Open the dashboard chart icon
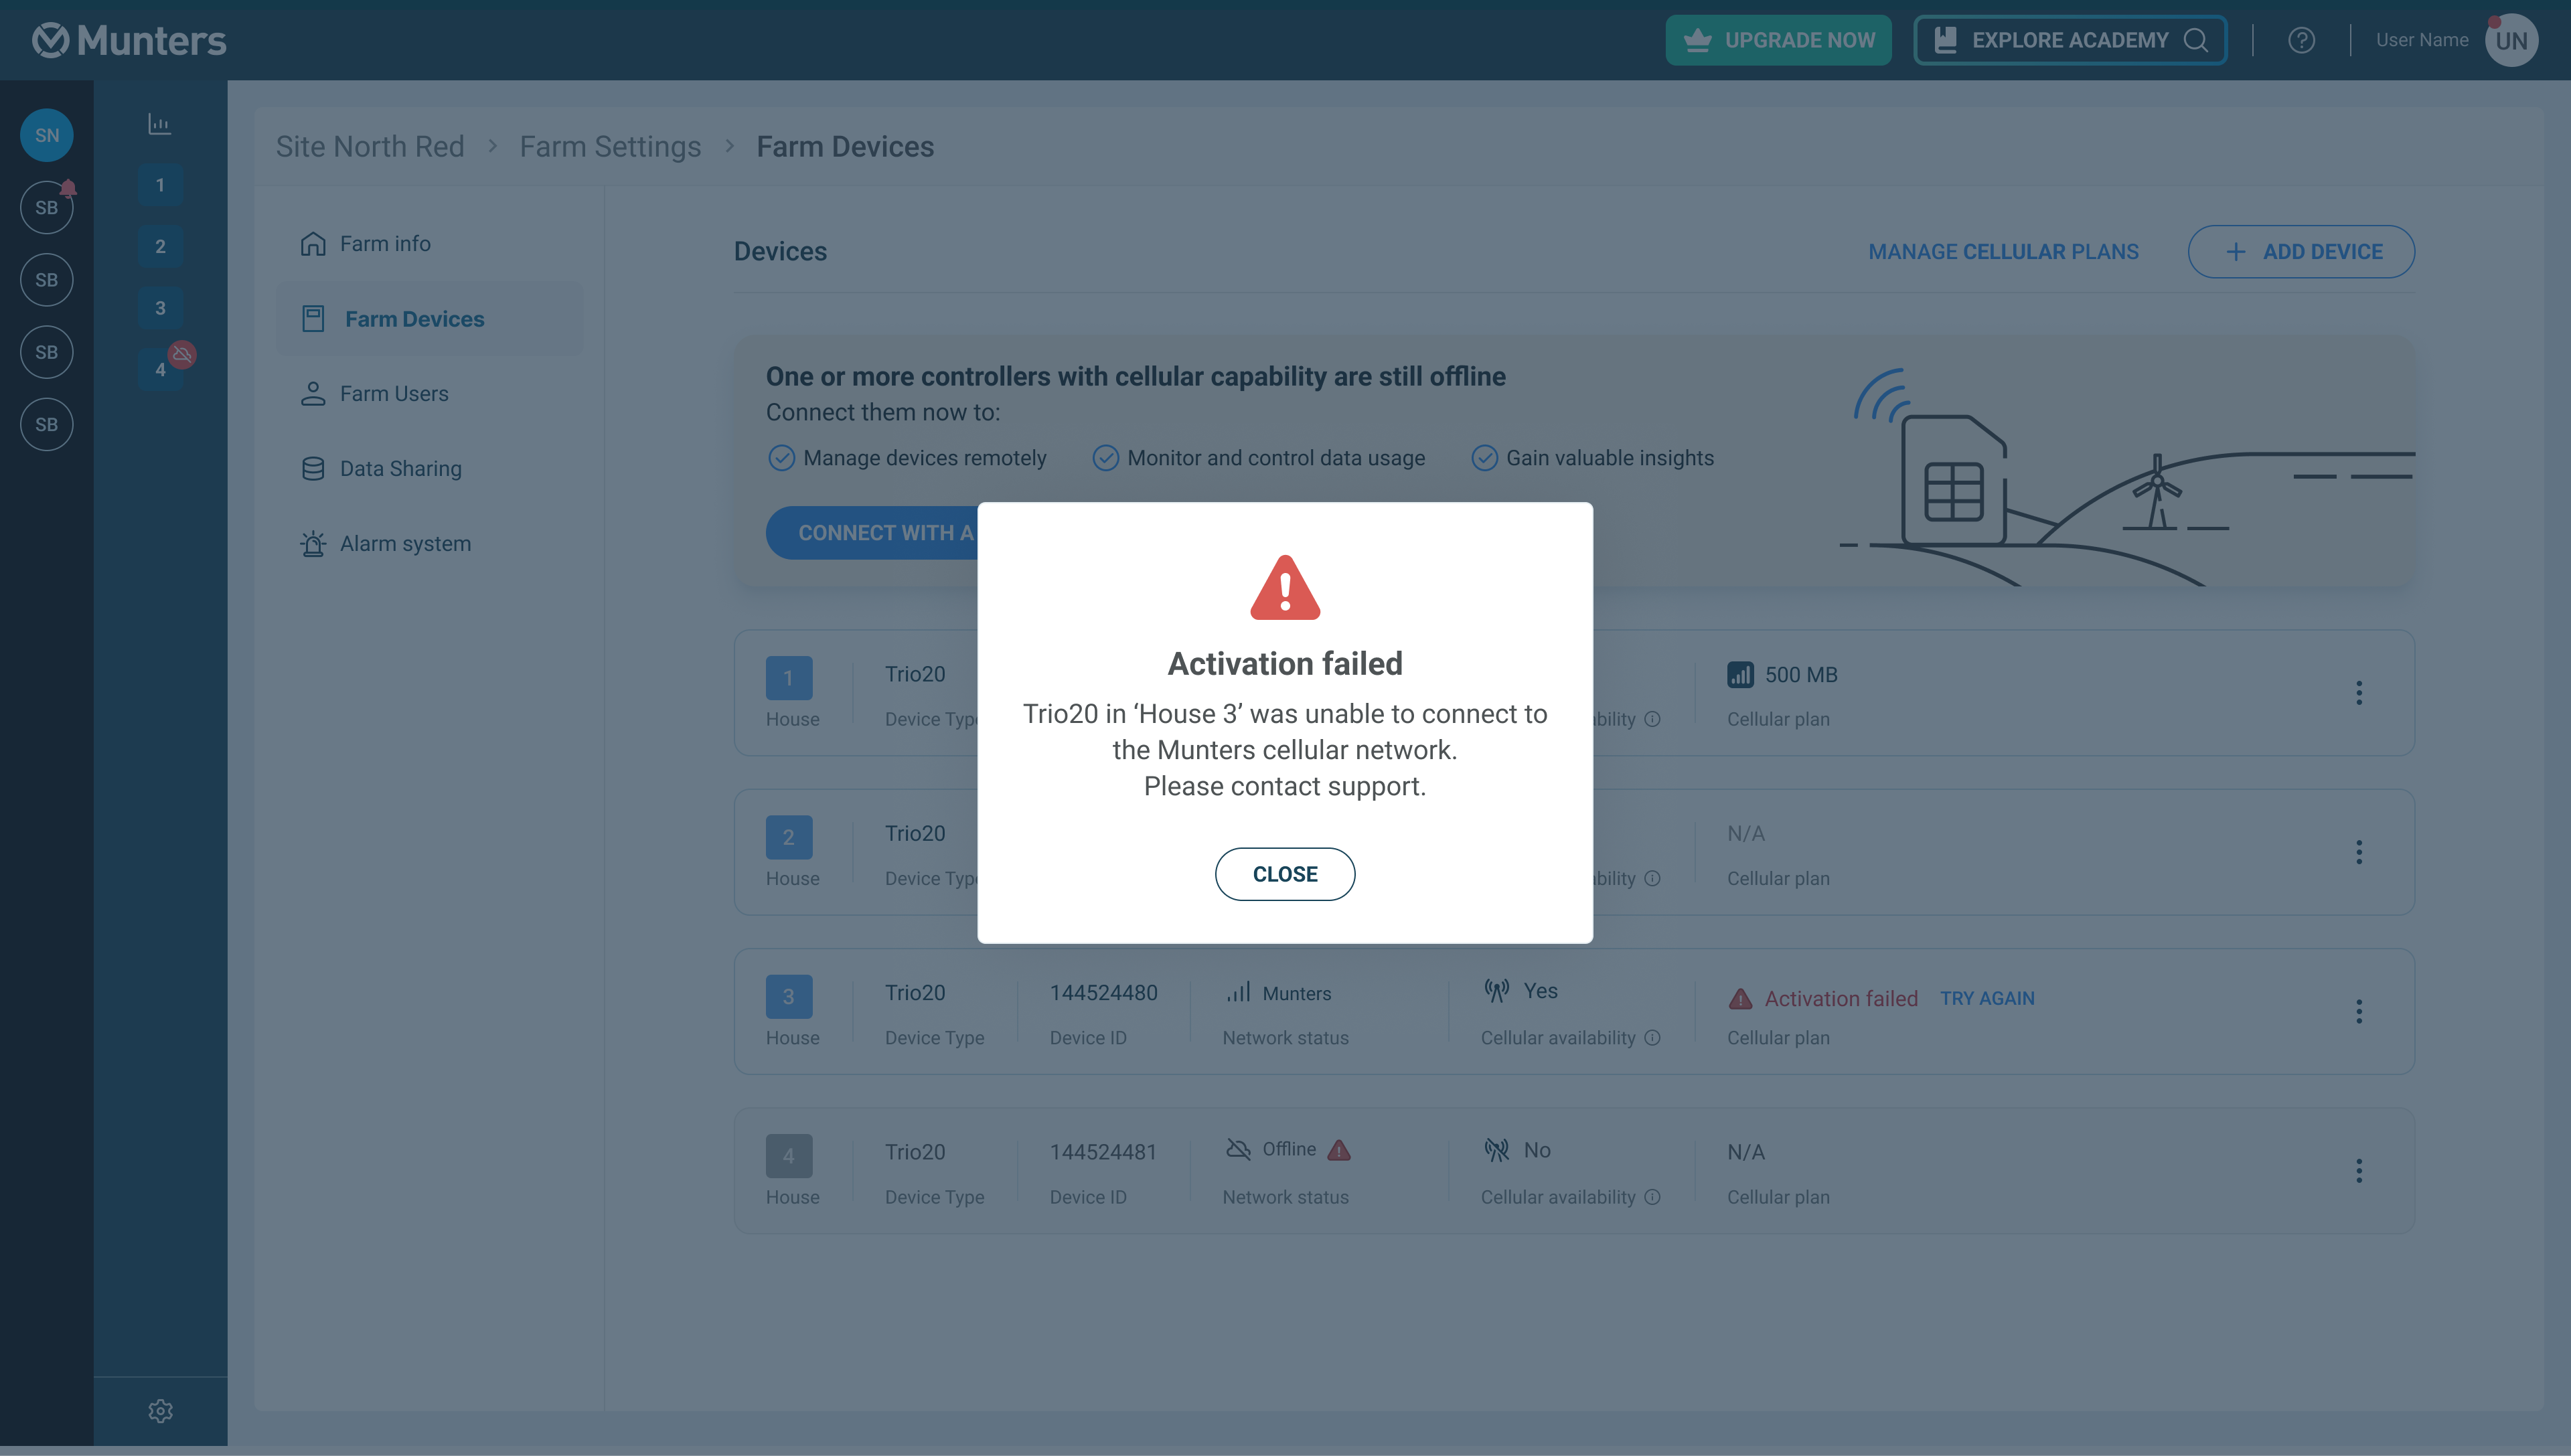The height and width of the screenshot is (1456, 2571). tap(160, 124)
